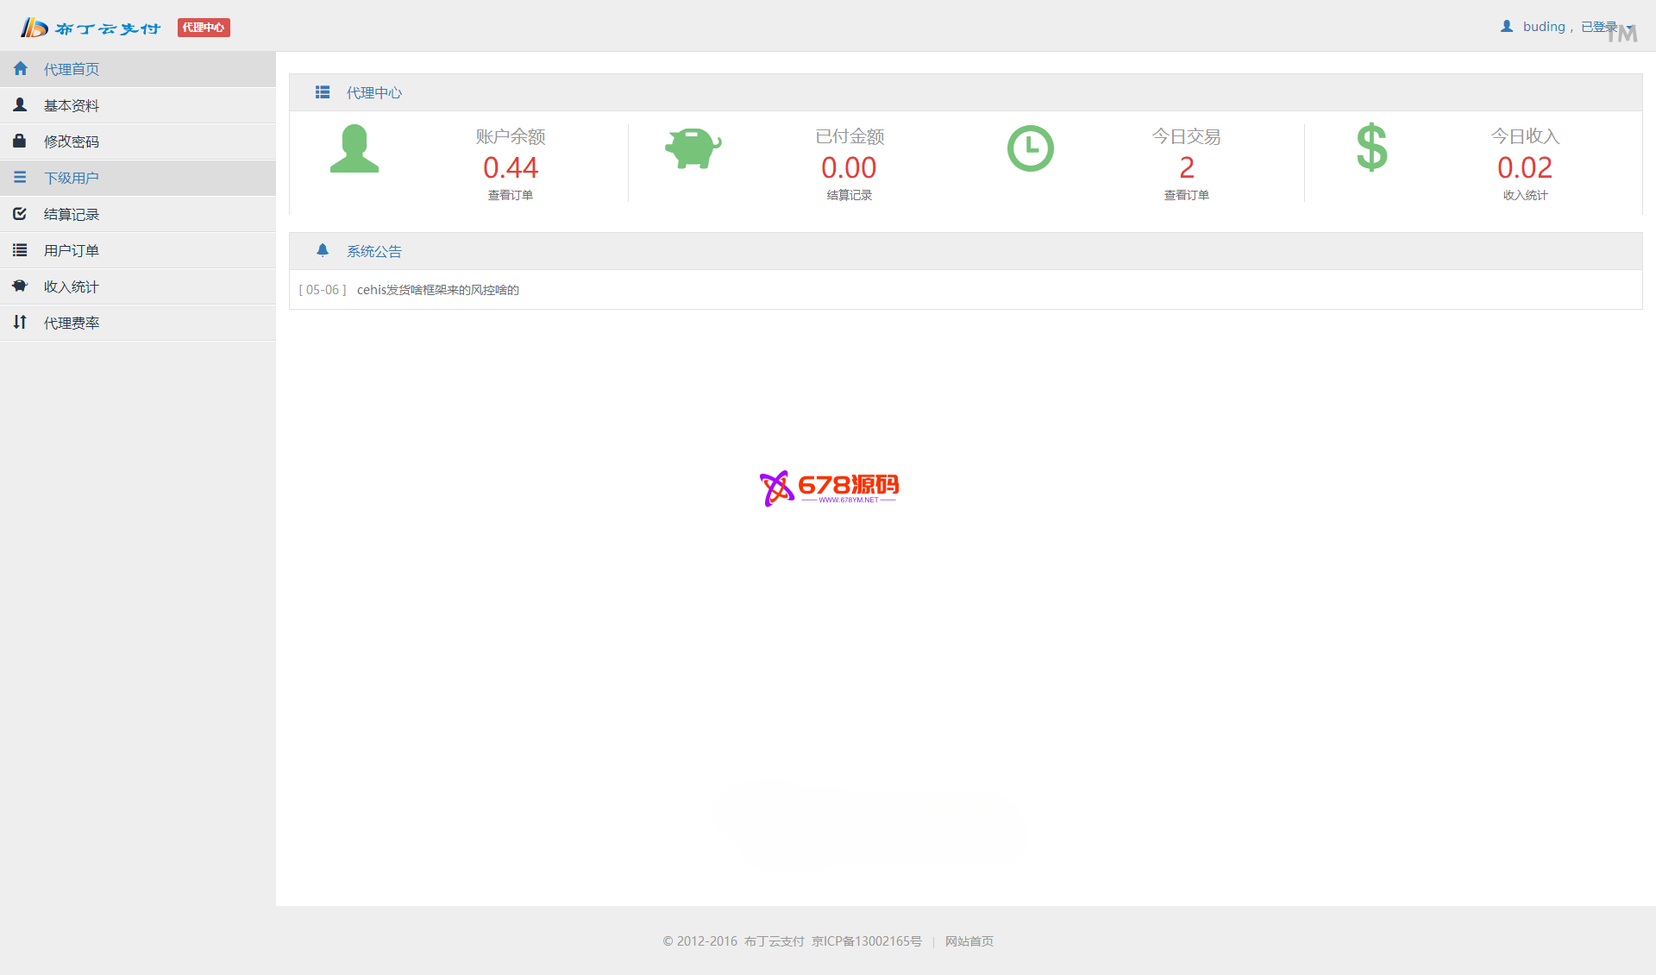
Task: Click the lock icon beside 修改密码
Action: [20, 141]
